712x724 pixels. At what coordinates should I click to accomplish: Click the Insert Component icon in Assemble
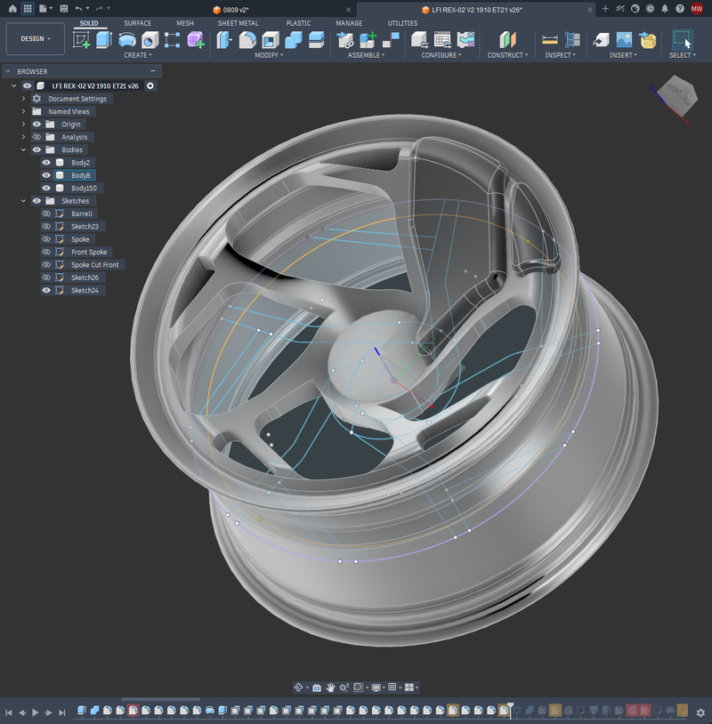coord(344,40)
